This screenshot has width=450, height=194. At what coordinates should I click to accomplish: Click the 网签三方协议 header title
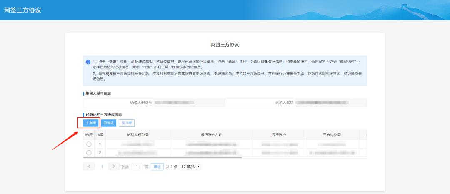pos(22,10)
